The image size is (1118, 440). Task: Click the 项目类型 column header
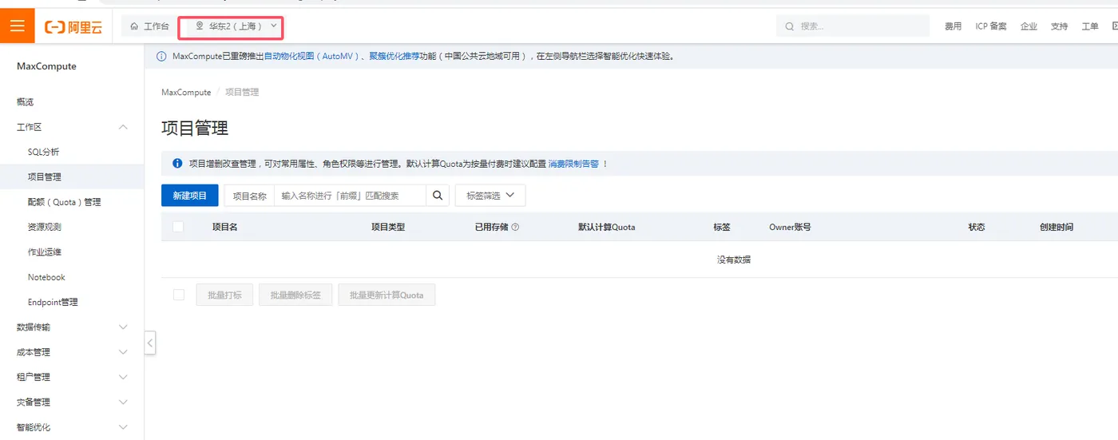[388, 227]
